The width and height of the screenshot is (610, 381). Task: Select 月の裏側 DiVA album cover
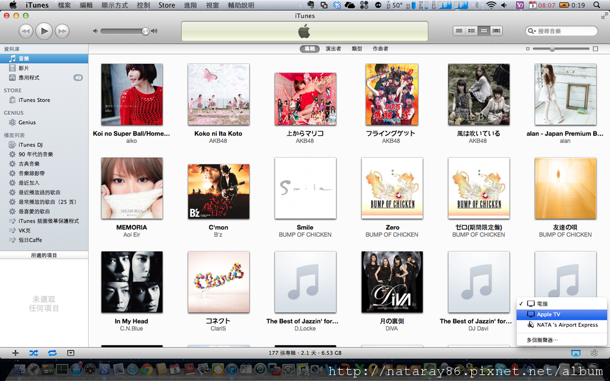tap(392, 282)
